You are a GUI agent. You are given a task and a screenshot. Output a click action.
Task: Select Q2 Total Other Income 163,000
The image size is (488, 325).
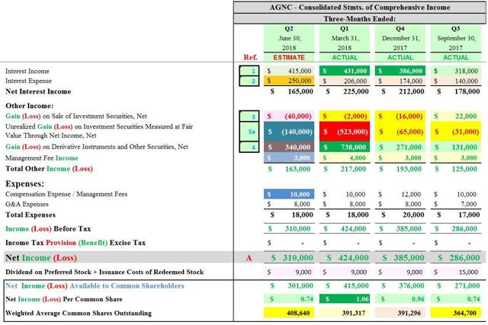pos(289,169)
